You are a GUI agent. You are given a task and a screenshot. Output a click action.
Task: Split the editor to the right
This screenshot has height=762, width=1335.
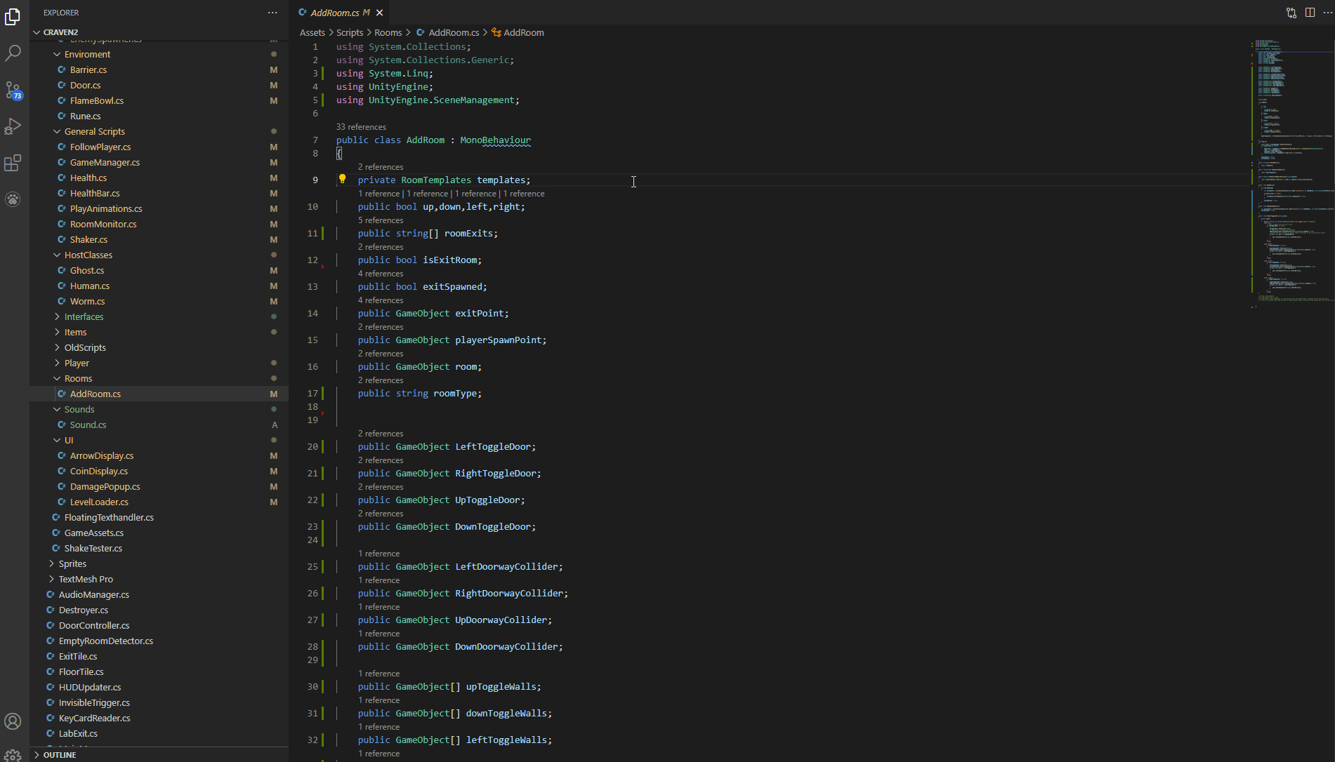(x=1310, y=13)
